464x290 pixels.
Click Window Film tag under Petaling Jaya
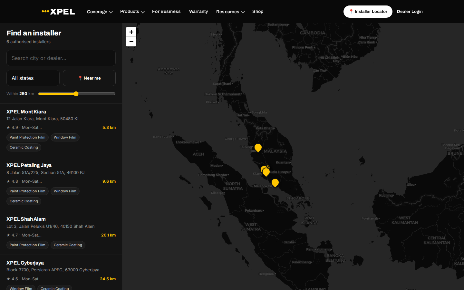point(65,191)
